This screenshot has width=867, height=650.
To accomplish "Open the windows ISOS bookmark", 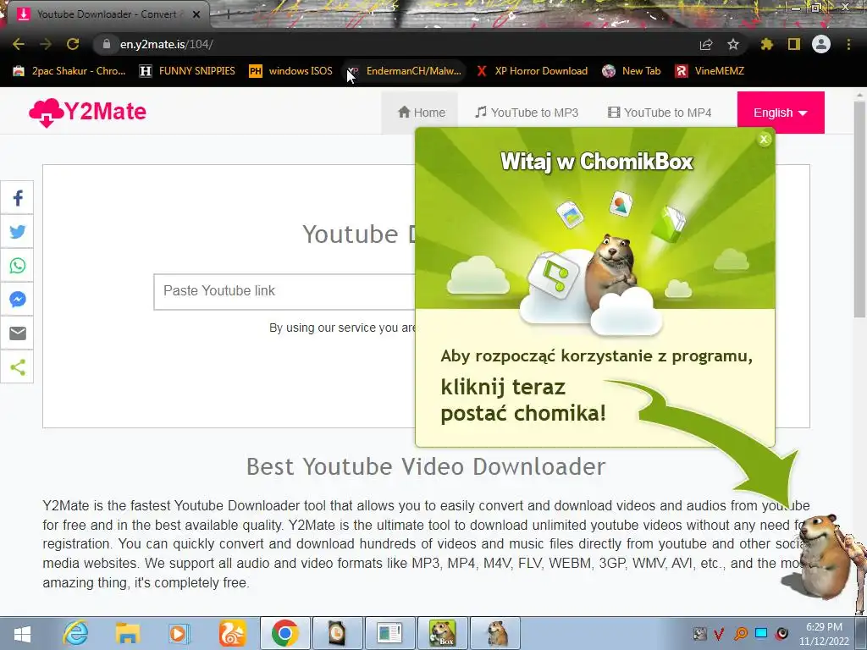I will [291, 71].
